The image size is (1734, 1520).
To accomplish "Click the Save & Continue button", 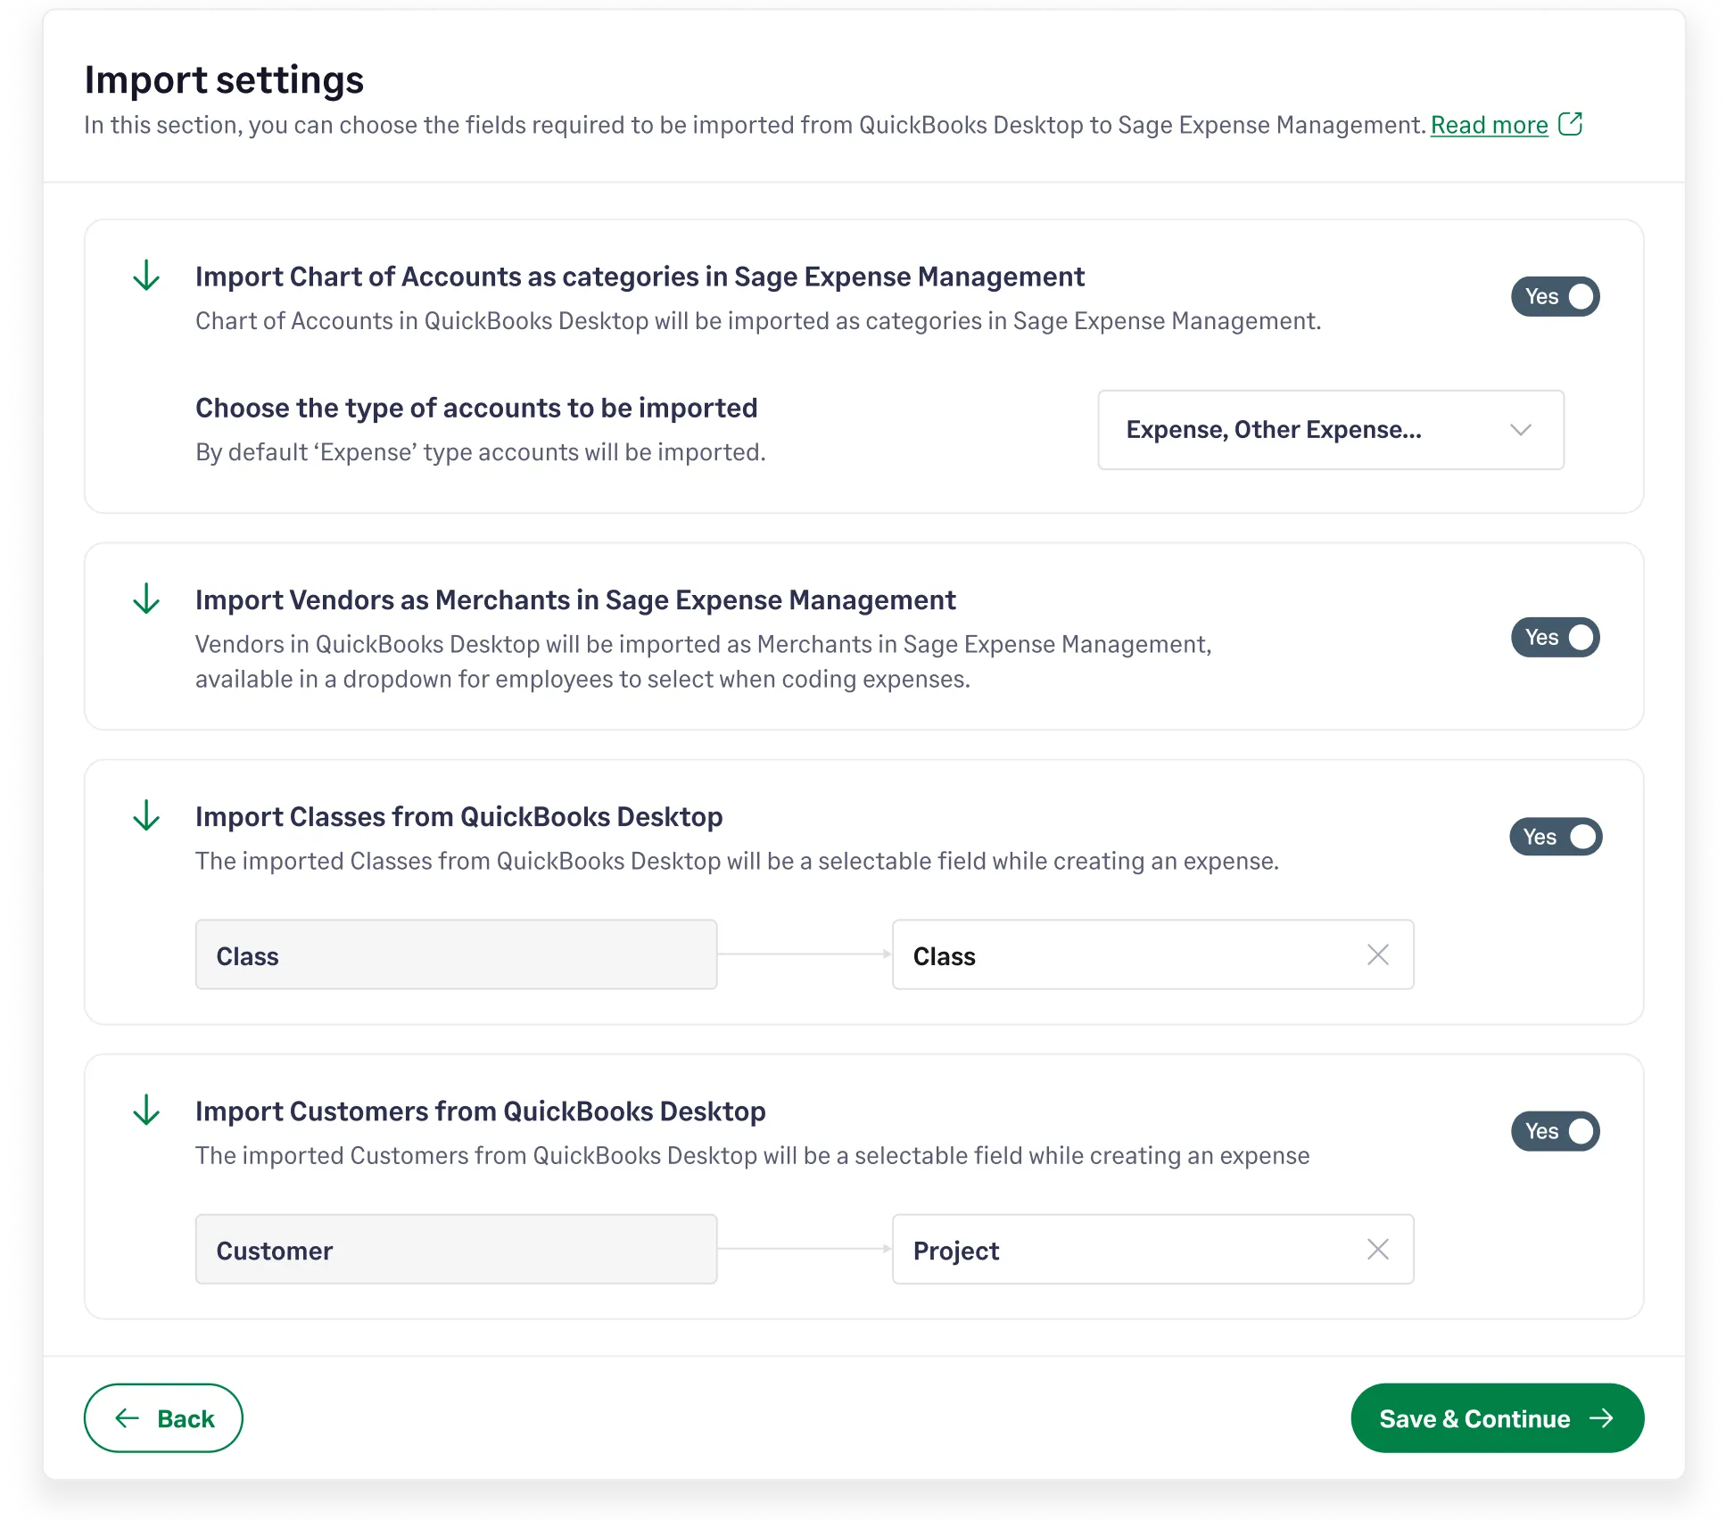I will pos(1497,1417).
